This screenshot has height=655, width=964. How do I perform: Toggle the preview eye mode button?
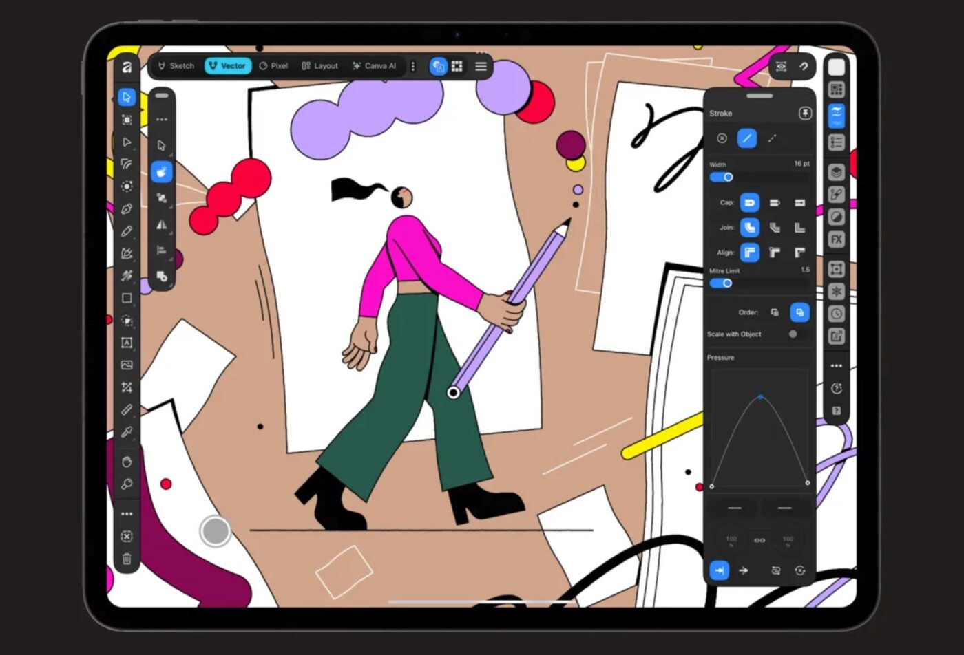point(781,66)
